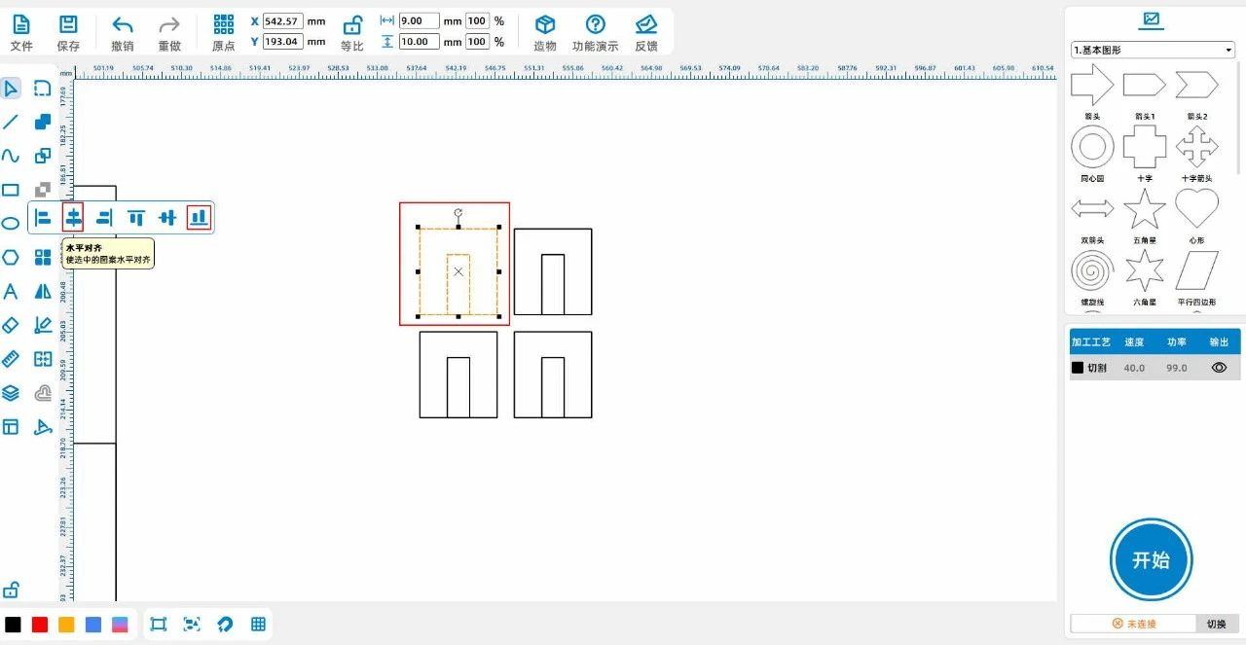
Task: Click the bottom align icon
Action: [x=199, y=218]
